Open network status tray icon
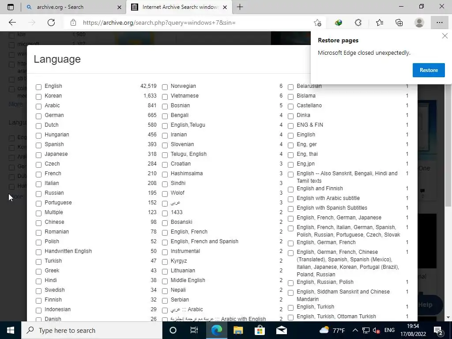The height and width of the screenshot is (339, 452). click(x=366, y=330)
